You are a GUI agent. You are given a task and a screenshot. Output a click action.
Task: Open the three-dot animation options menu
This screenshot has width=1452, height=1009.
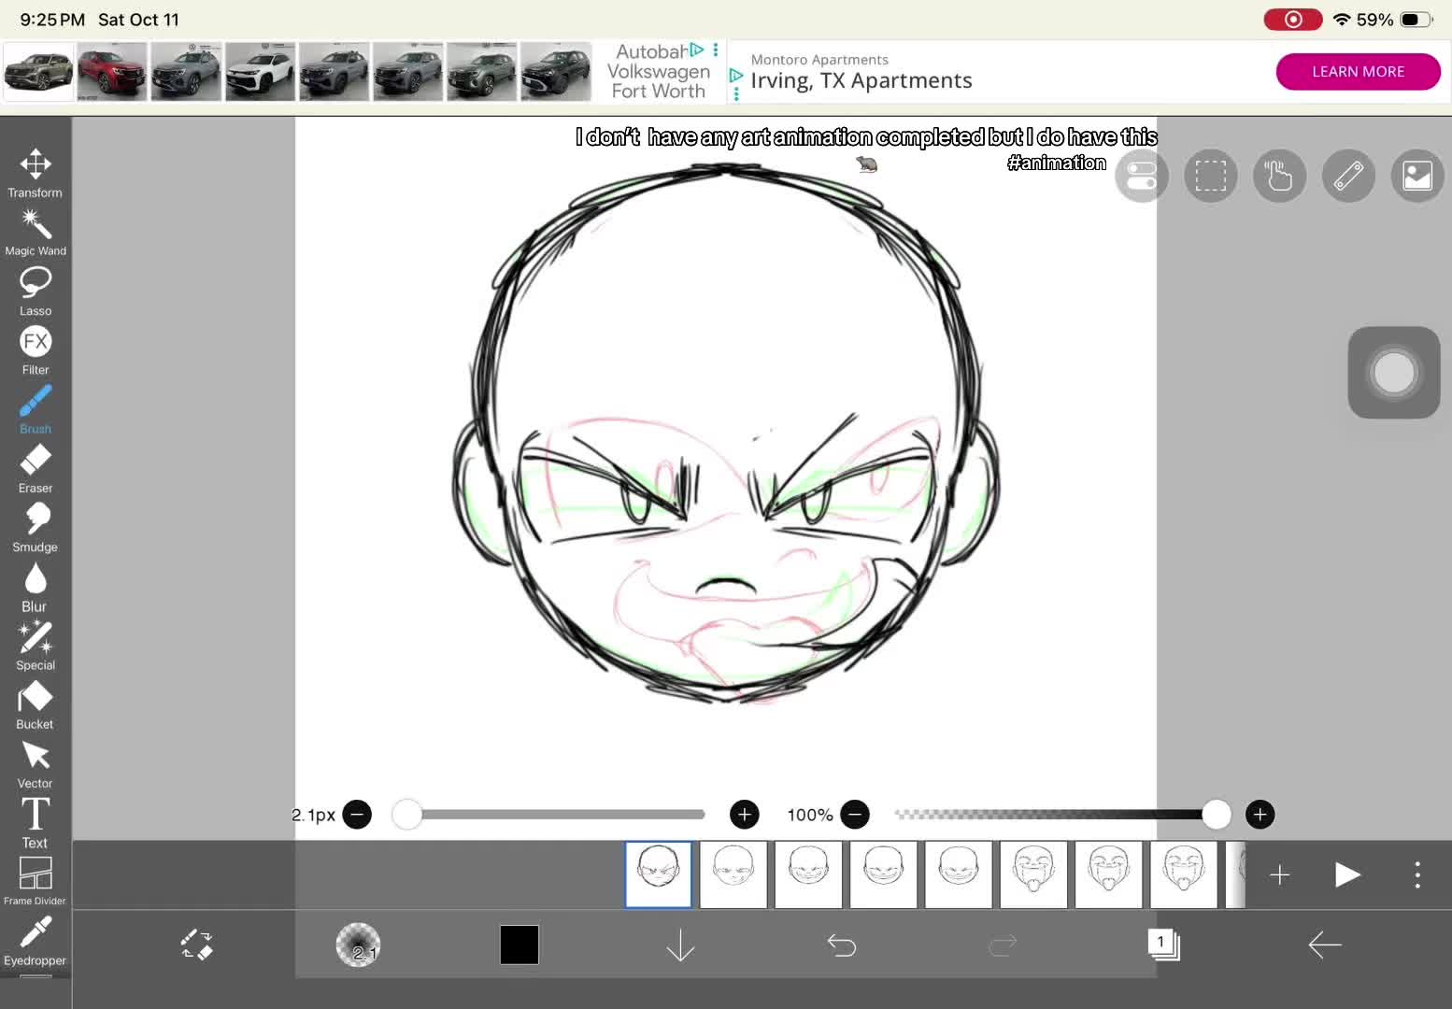click(x=1417, y=874)
